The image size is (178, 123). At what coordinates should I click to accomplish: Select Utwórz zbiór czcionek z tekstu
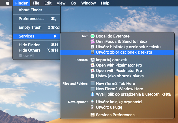pyautogui.click(x=117, y=52)
